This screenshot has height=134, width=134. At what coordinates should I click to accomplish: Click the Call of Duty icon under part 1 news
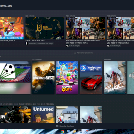(67, 46)
